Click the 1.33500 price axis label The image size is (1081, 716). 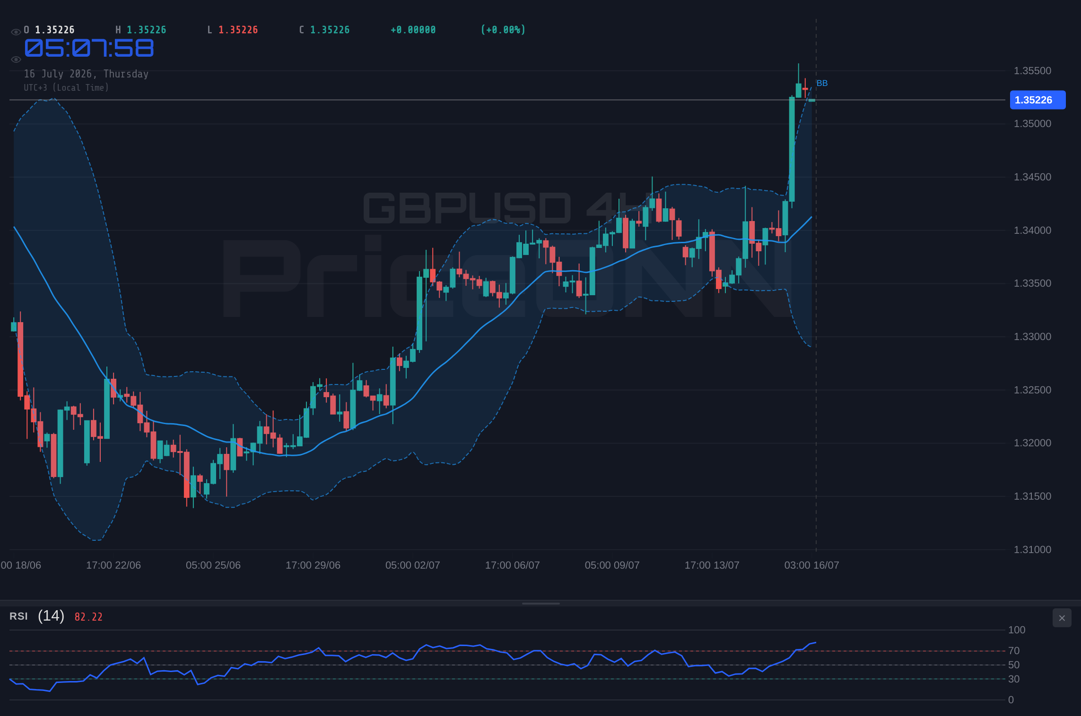tap(1032, 283)
